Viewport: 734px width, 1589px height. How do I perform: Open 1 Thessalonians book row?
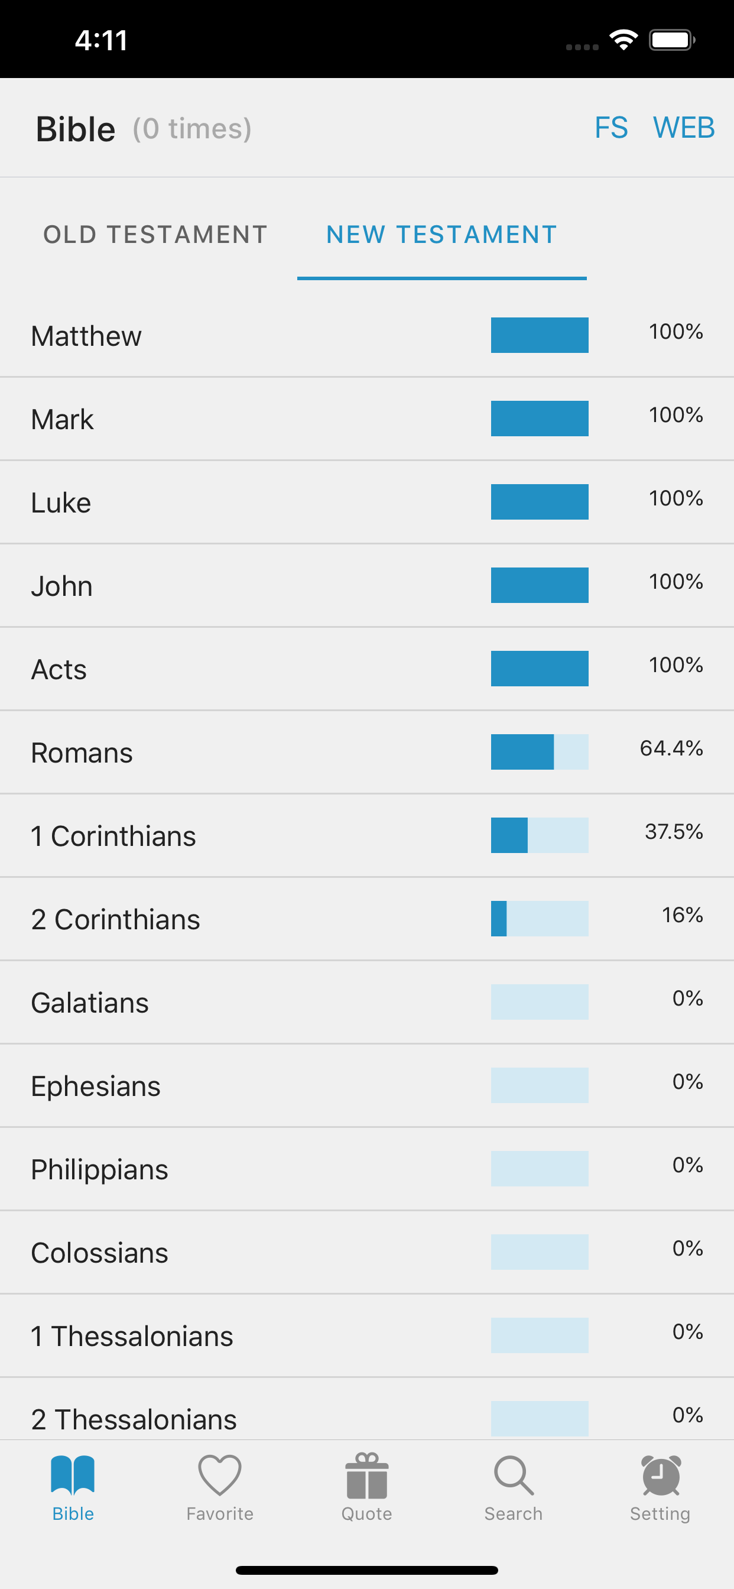(x=367, y=1335)
